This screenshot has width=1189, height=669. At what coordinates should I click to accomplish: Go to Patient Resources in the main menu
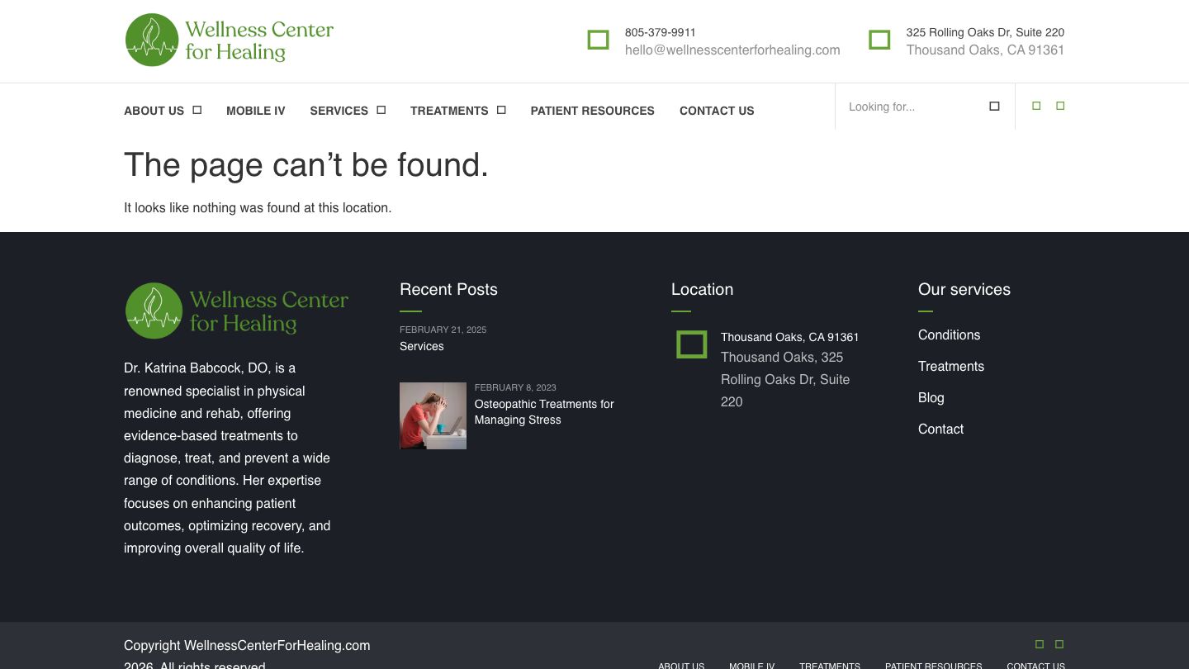[x=592, y=111]
